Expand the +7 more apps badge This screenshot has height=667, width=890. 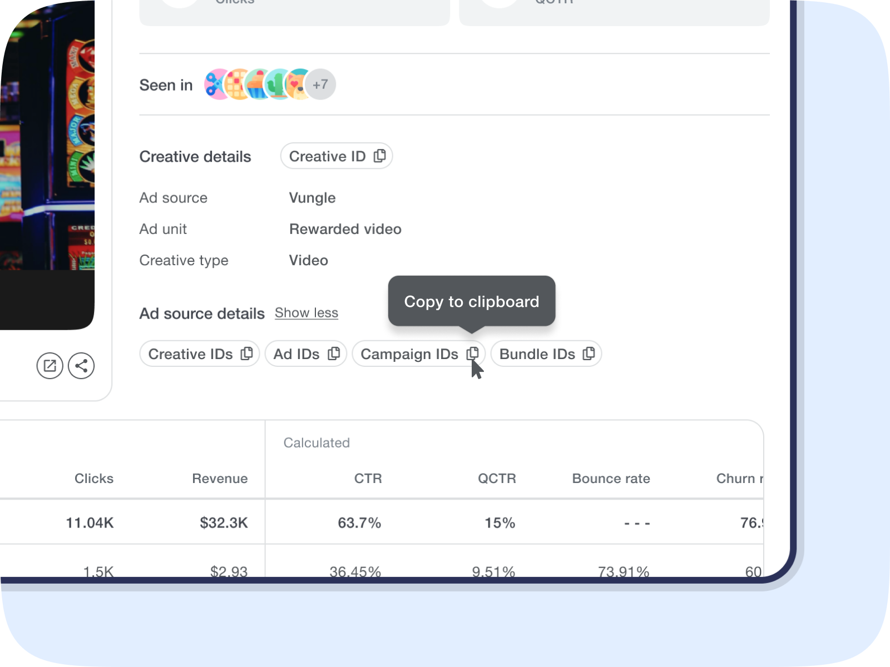pos(320,84)
